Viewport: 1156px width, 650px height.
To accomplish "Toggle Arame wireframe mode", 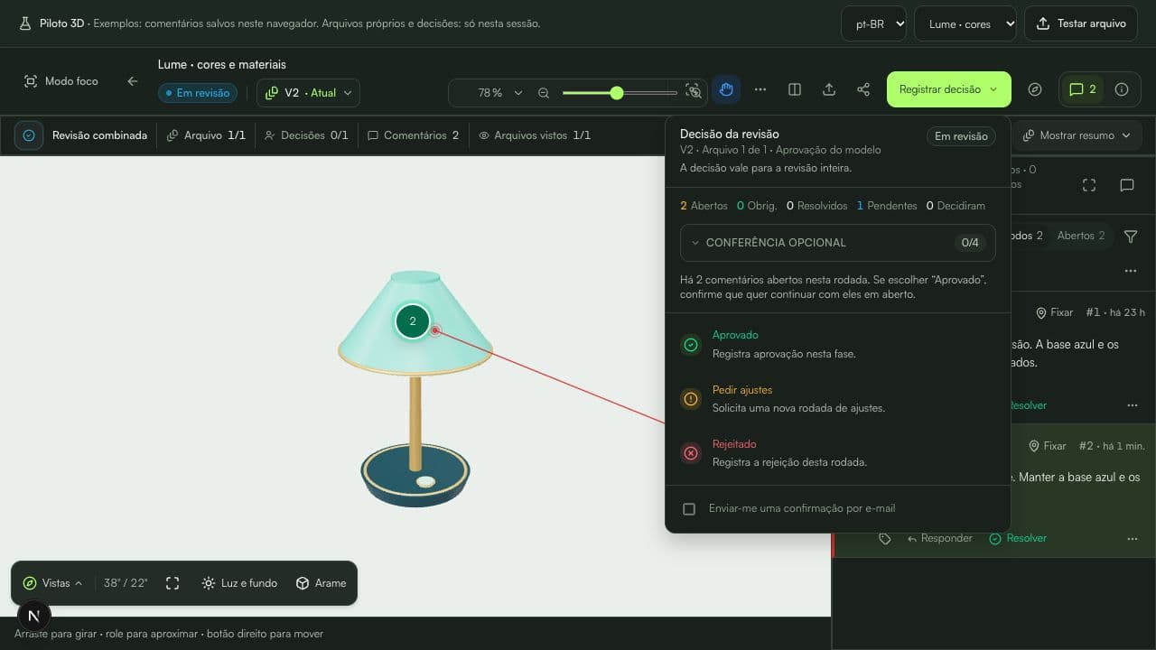I will click(x=321, y=583).
